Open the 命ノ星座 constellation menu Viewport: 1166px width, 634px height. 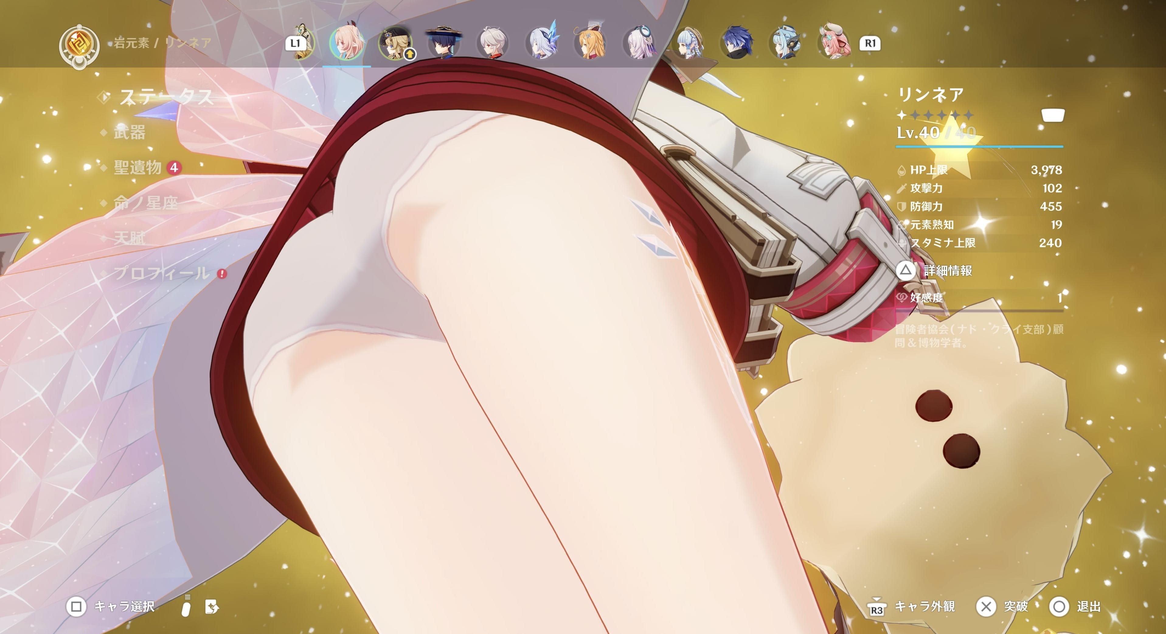[145, 202]
